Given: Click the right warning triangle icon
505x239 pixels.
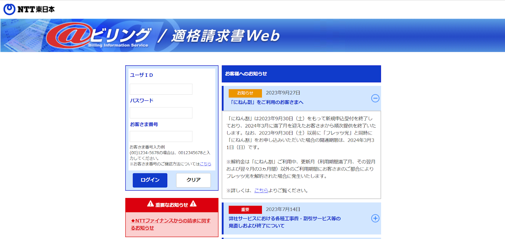Looking at the screenshot, I should point(193,204).
